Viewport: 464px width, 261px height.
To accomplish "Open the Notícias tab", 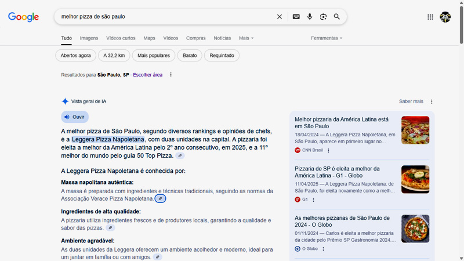I will pos(222,38).
